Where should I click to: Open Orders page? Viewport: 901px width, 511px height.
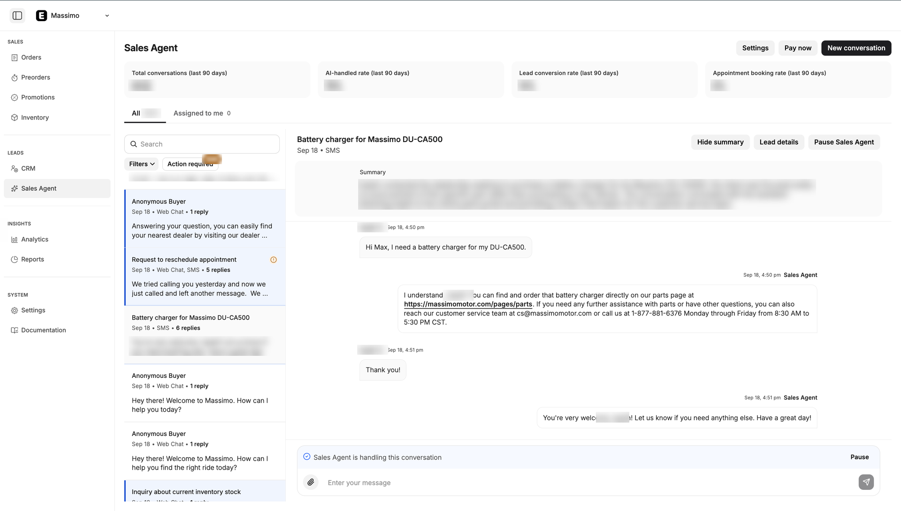click(57, 58)
